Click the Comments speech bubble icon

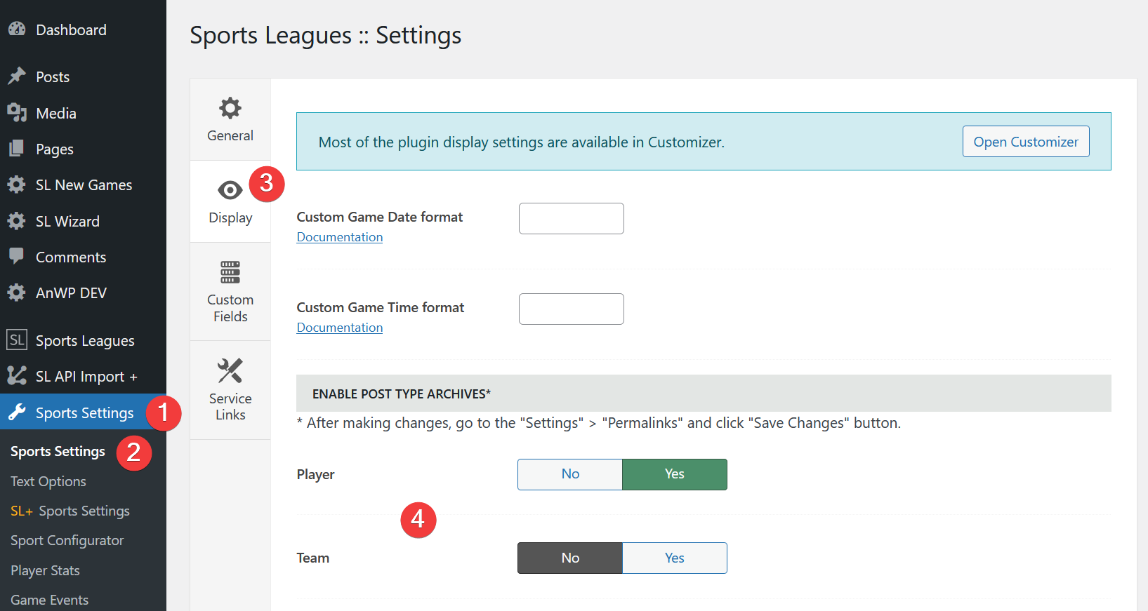point(17,256)
